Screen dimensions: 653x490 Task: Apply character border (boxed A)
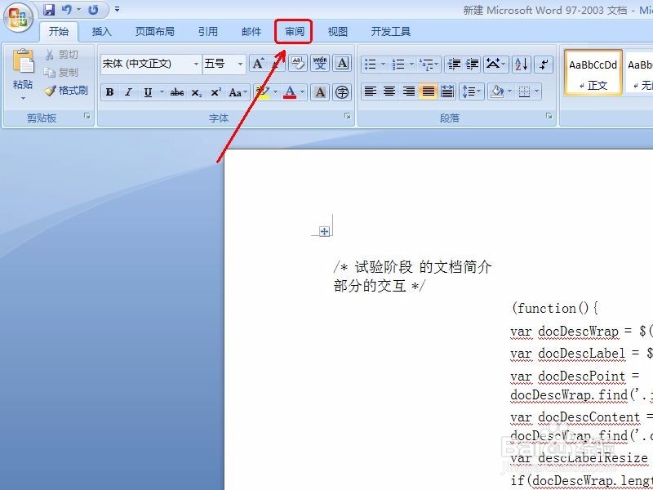(342, 64)
